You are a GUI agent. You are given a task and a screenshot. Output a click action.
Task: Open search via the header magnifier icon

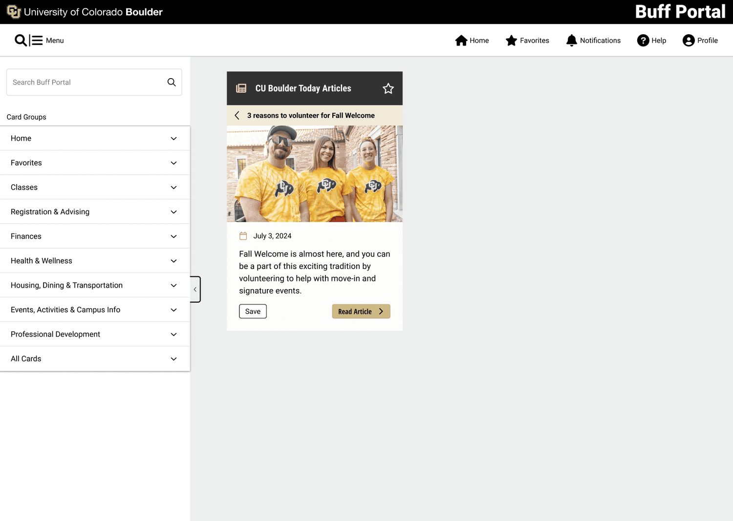click(x=21, y=41)
